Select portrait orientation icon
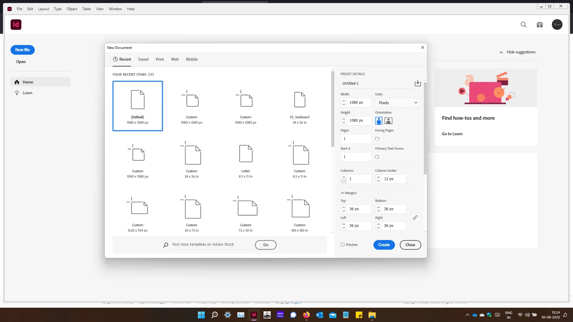 point(379,121)
